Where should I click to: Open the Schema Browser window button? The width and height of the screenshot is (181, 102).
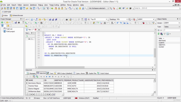16,15
